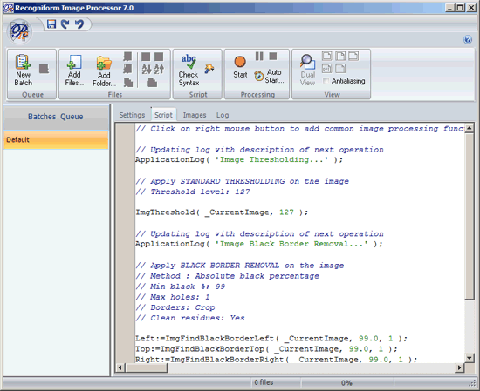This screenshot has height=391, width=480.
Task: Click the comment '// Clean residues: Yes'
Action: [x=190, y=318]
